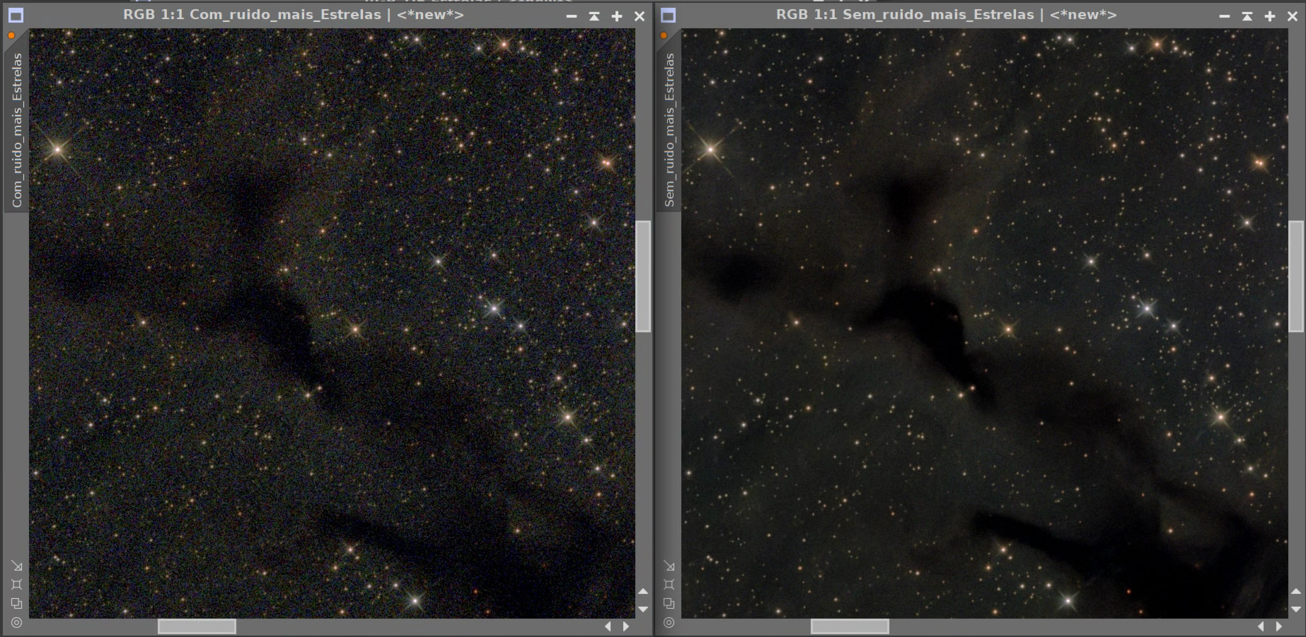Image resolution: width=1306 pixels, height=637 pixels.
Task: Click the window icon of Com_ruido_mais_Estrelas
Action: [16, 16]
